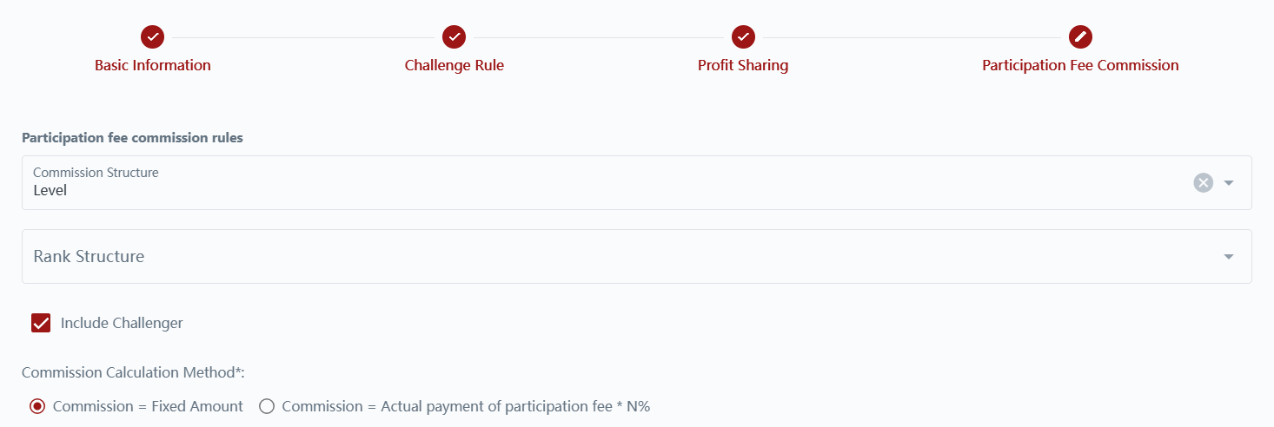
Task: Click the Commission = Fixed Amount label text
Action: pos(148,406)
